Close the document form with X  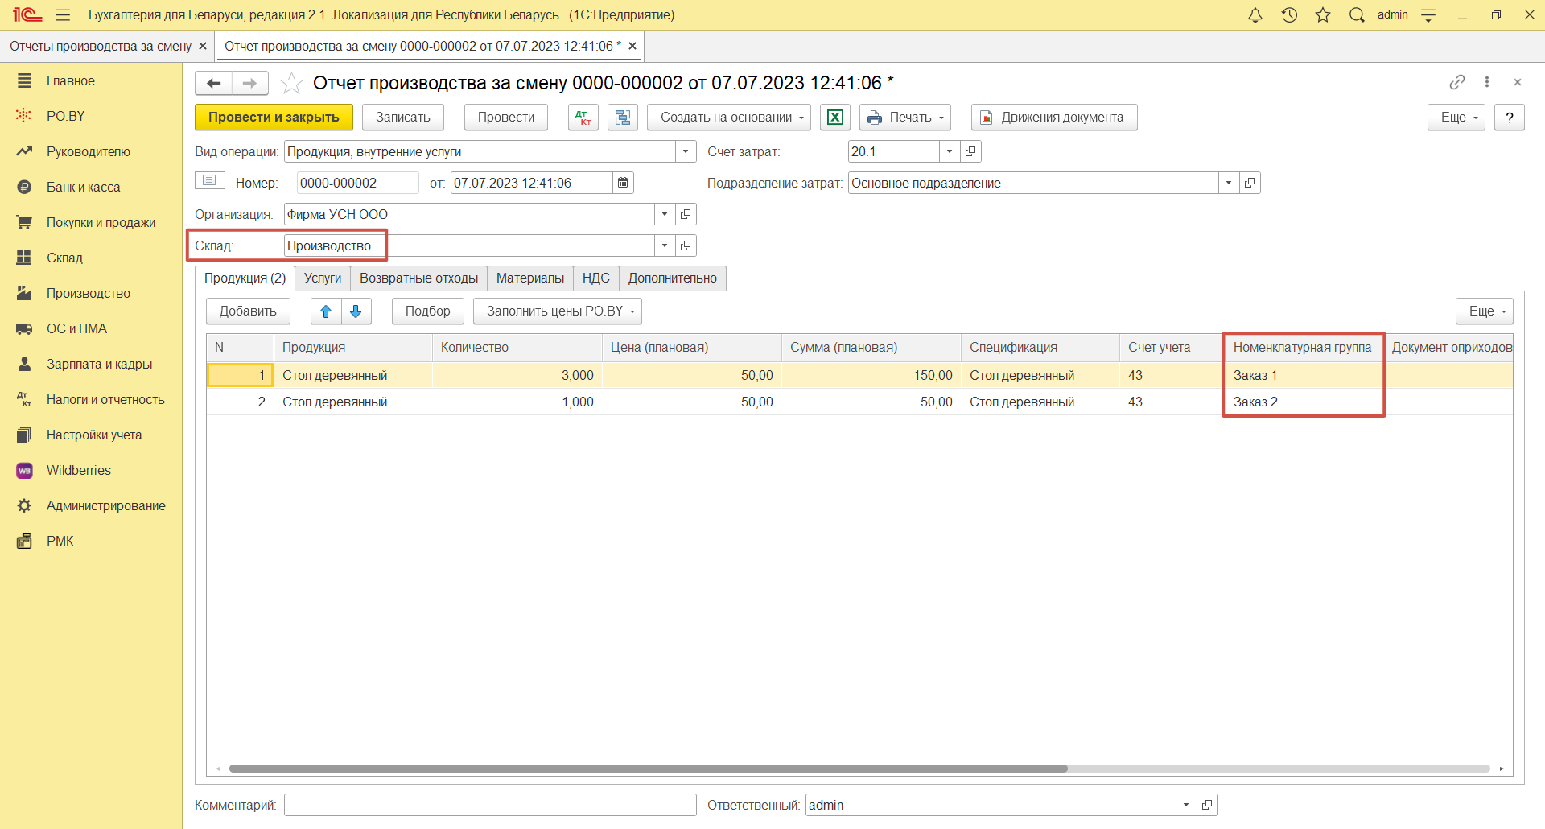click(x=1518, y=82)
